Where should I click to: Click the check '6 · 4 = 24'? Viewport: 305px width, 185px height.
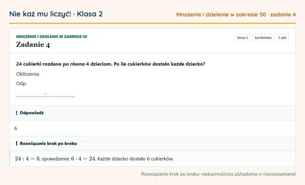point(83,159)
